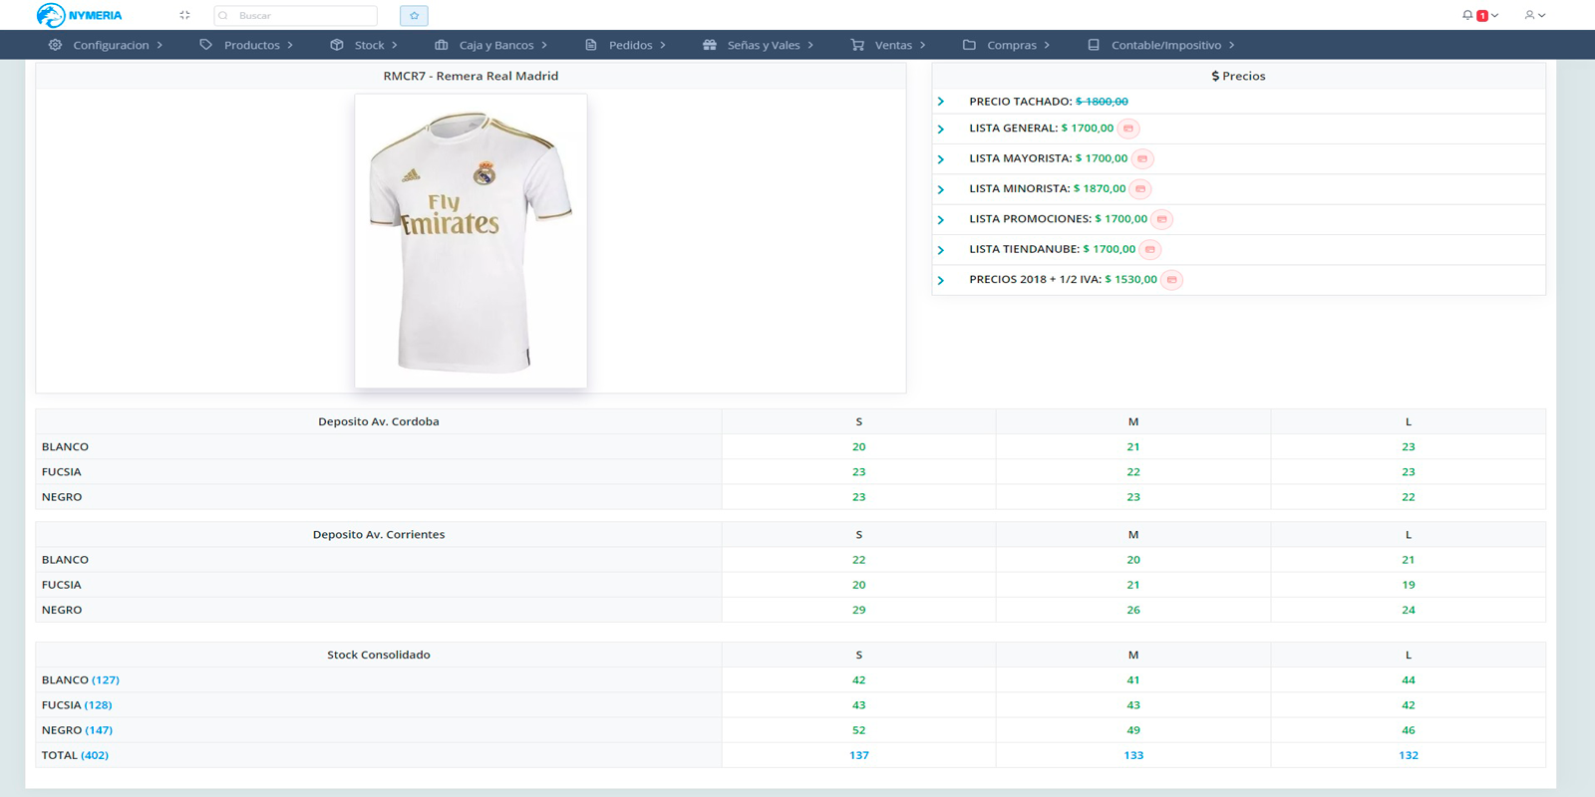
Task: Click the star favorites button
Action: tap(414, 15)
